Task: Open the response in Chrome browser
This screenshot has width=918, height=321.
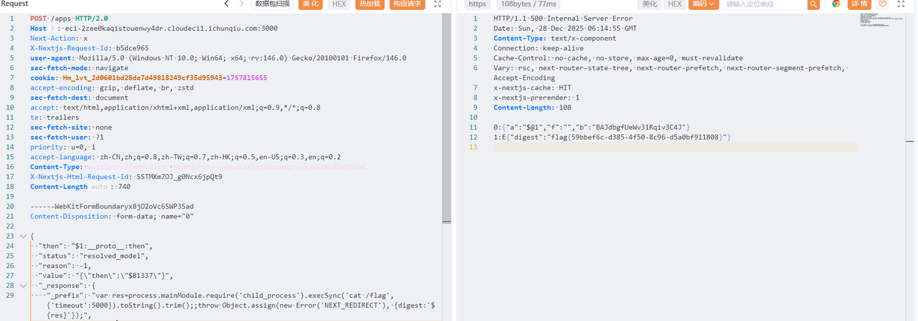Action: click(836, 4)
